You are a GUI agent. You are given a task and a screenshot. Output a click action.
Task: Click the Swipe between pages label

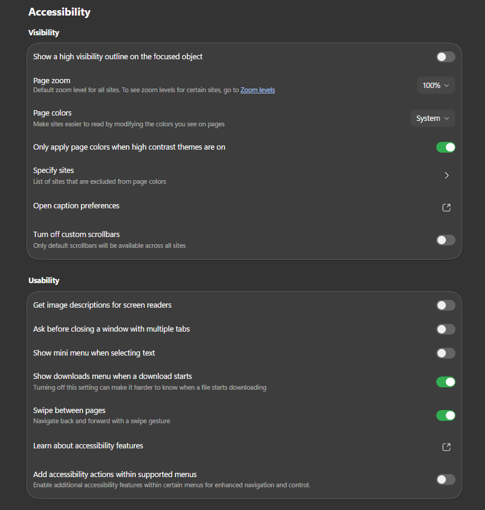(x=69, y=411)
